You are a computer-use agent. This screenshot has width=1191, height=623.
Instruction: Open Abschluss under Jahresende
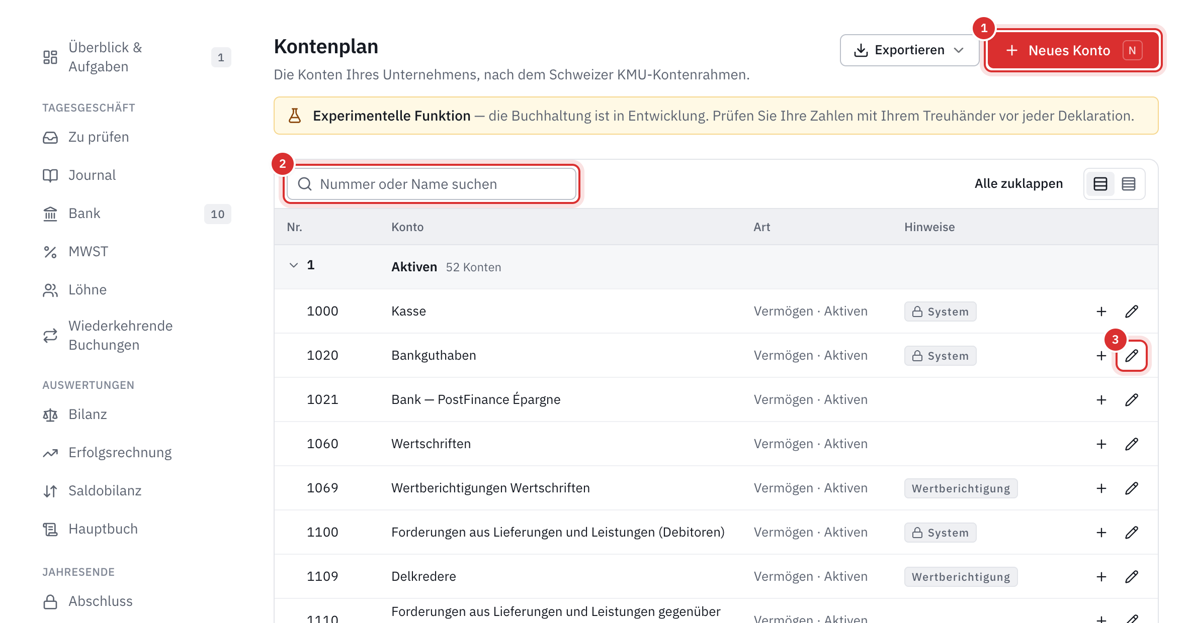137,601
